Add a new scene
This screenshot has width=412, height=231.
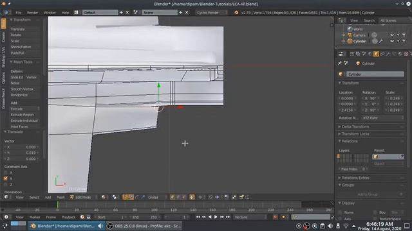pyautogui.click(x=181, y=12)
